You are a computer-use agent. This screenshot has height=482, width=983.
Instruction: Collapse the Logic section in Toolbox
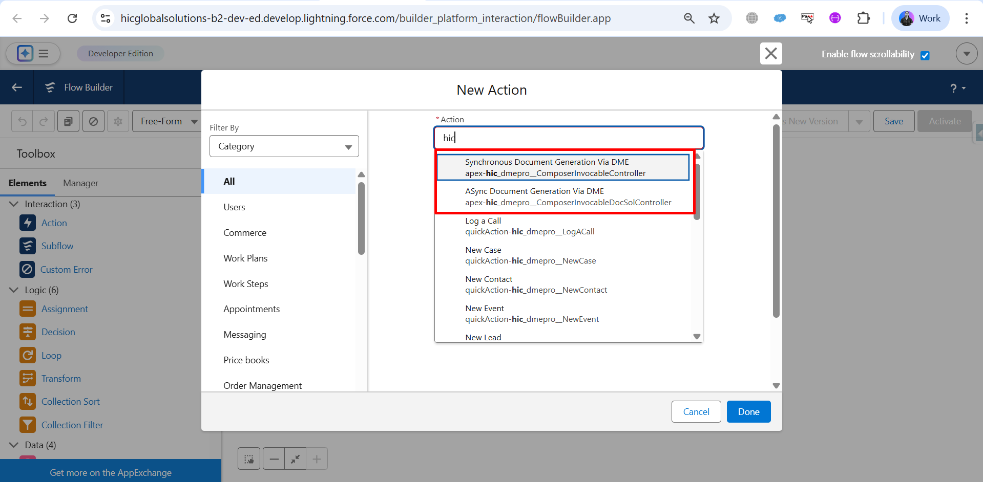click(x=14, y=290)
